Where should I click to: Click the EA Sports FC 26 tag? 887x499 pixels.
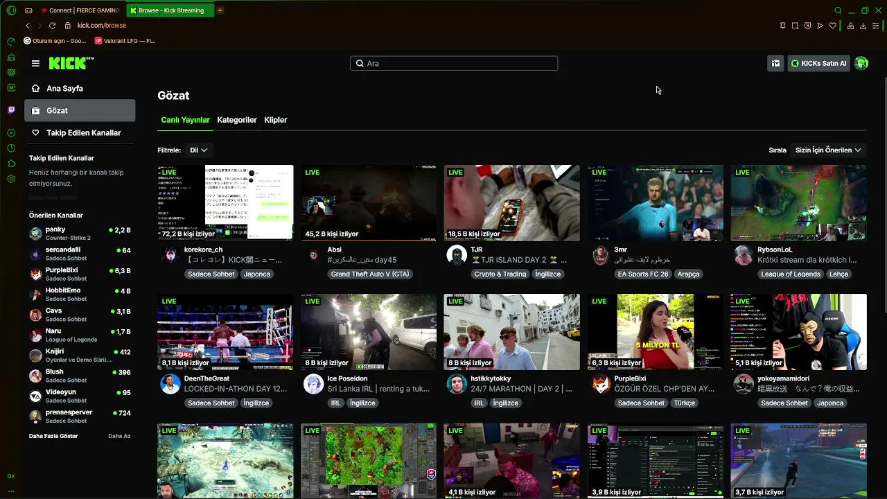pyautogui.click(x=643, y=274)
